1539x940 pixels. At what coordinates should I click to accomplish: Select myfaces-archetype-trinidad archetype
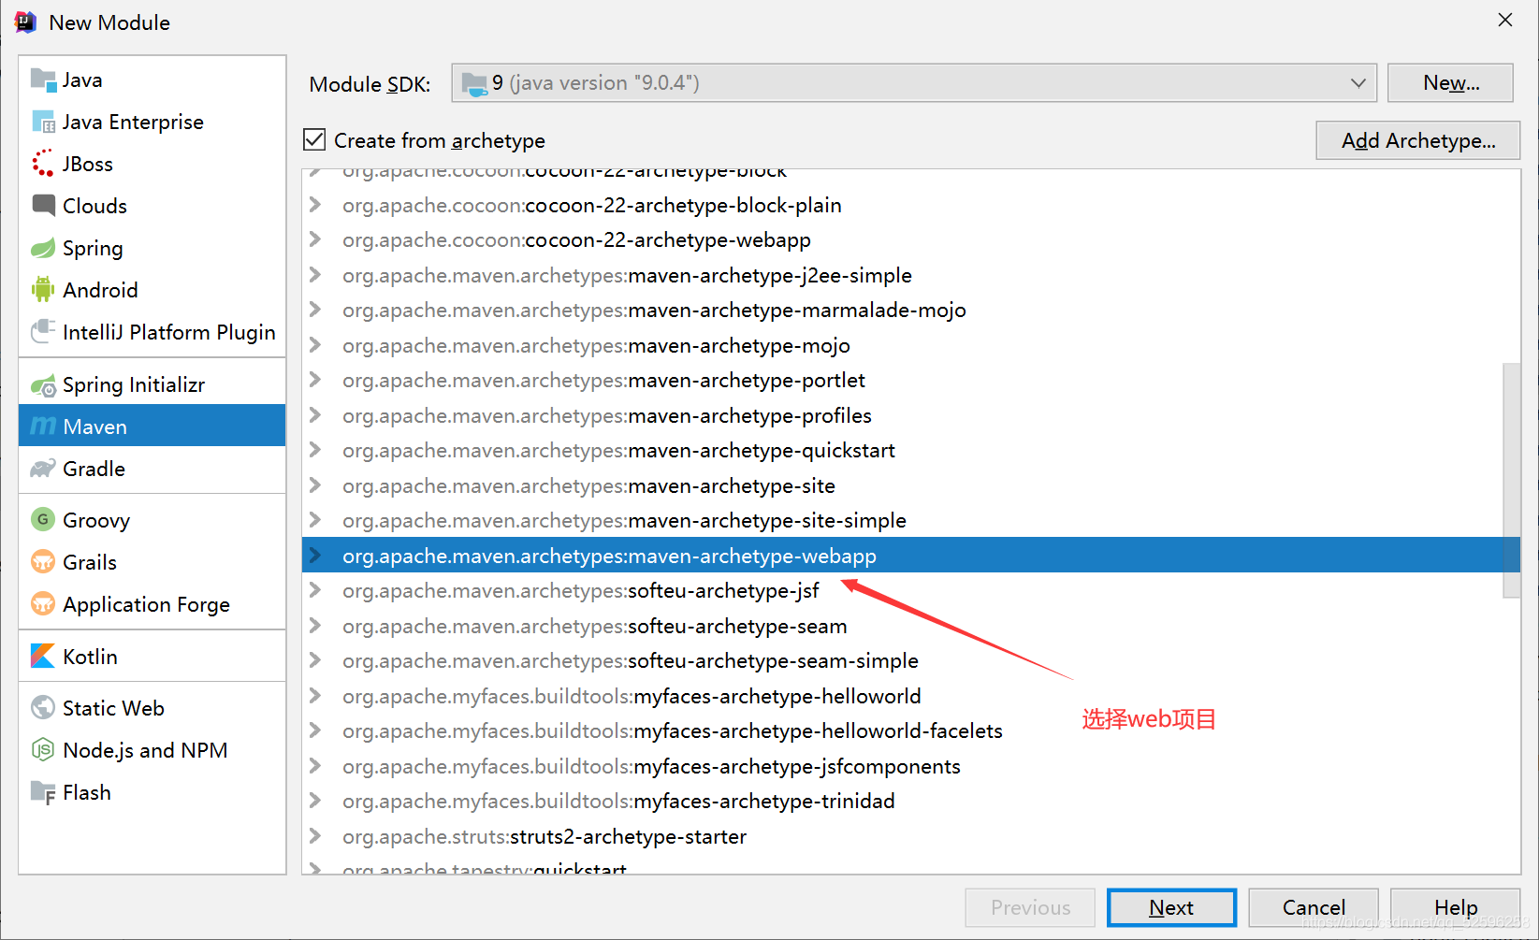coord(618,801)
